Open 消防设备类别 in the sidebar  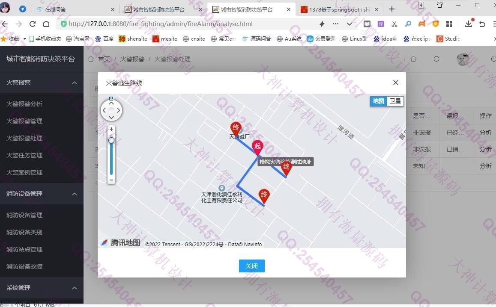(x=24, y=232)
